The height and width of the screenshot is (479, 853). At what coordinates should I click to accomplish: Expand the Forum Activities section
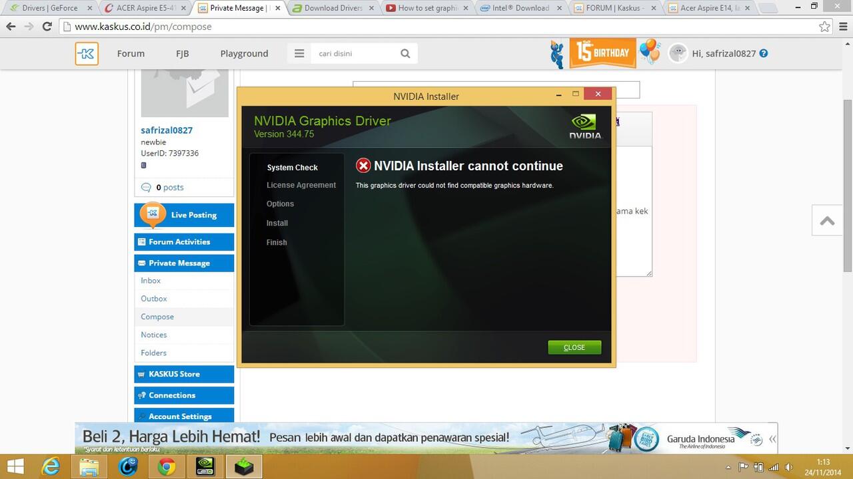coord(184,241)
